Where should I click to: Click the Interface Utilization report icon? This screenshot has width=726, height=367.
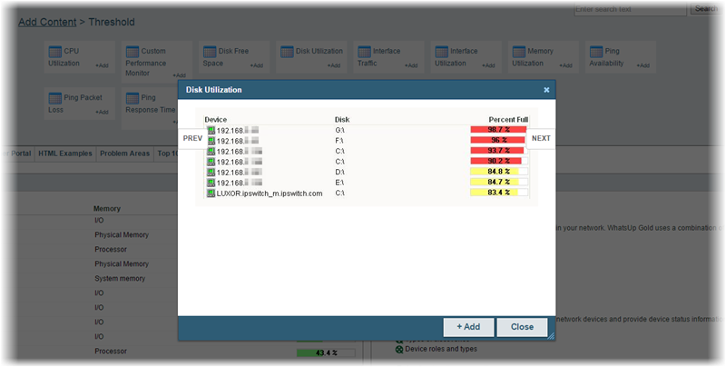[442, 52]
